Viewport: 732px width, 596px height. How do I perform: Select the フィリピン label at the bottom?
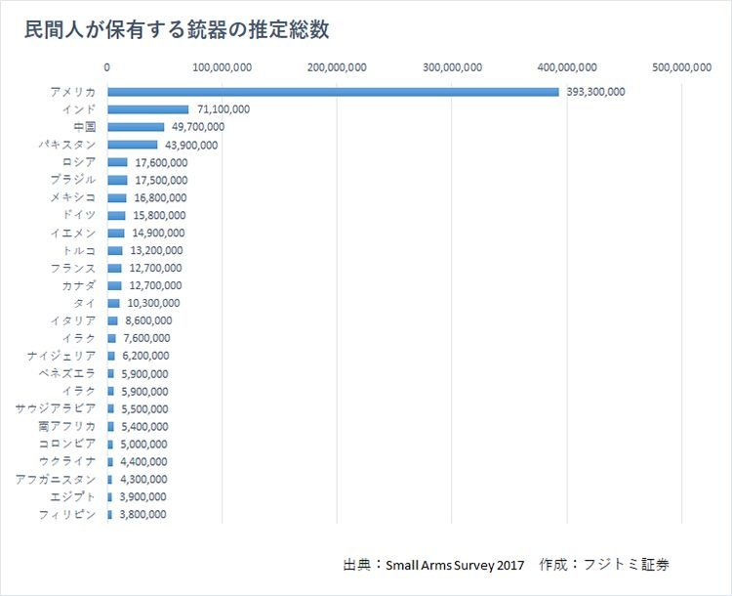(x=67, y=514)
